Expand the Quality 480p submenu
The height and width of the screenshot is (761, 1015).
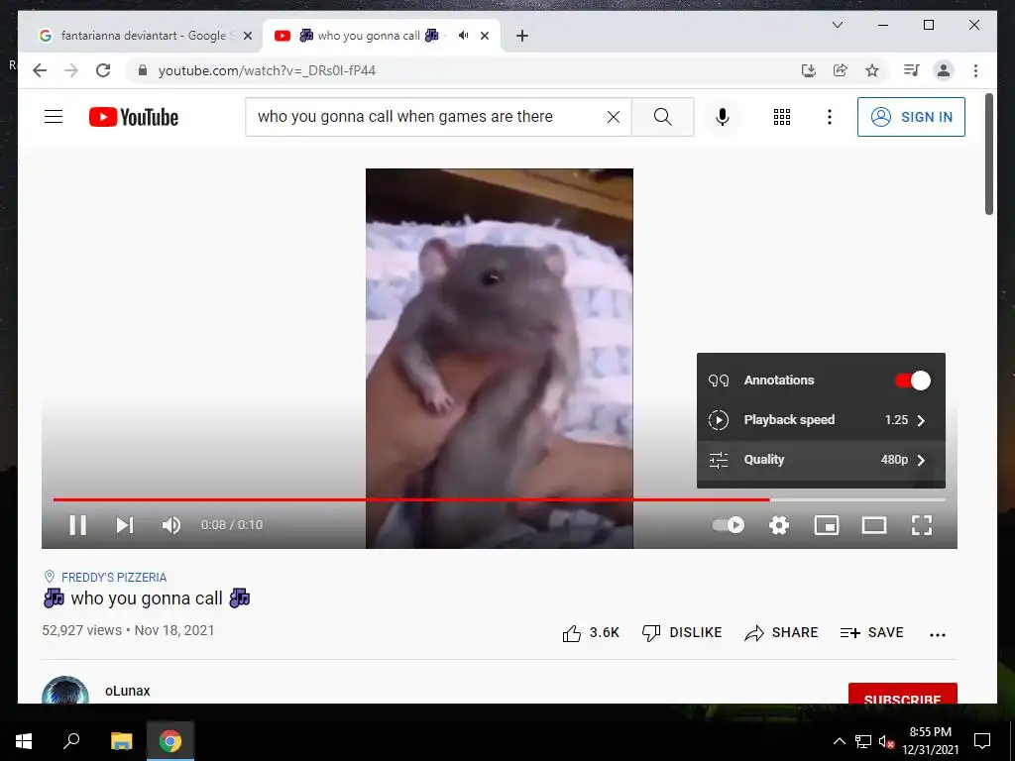point(821,460)
